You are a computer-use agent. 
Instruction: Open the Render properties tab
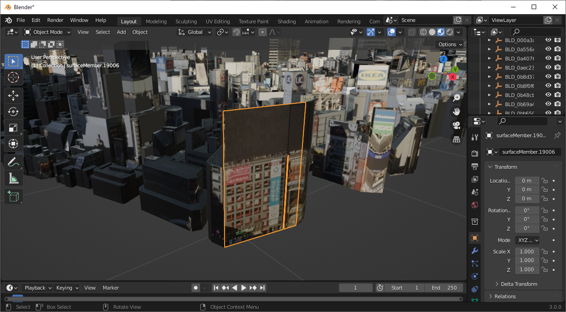(475, 153)
